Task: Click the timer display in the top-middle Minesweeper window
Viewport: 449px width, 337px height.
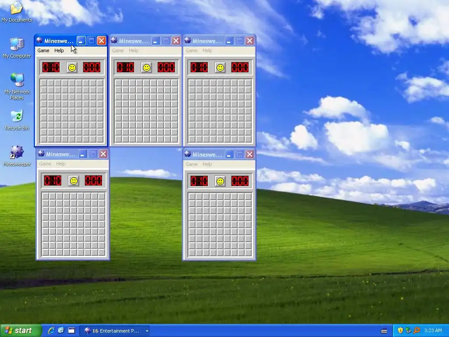Action: tap(166, 68)
